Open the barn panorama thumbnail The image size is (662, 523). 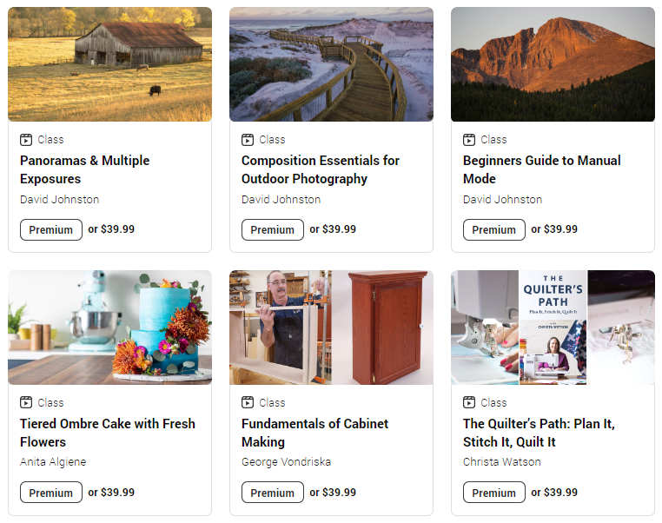[x=109, y=64]
